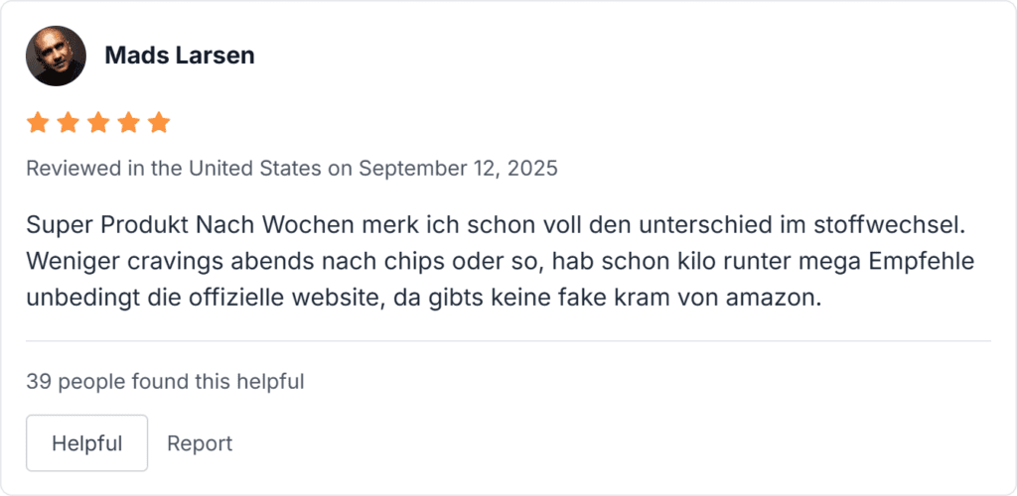The width and height of the screenshot is (1017, 496).
Task: Click Mads Larsen's profile avatar
Action: 56,56
